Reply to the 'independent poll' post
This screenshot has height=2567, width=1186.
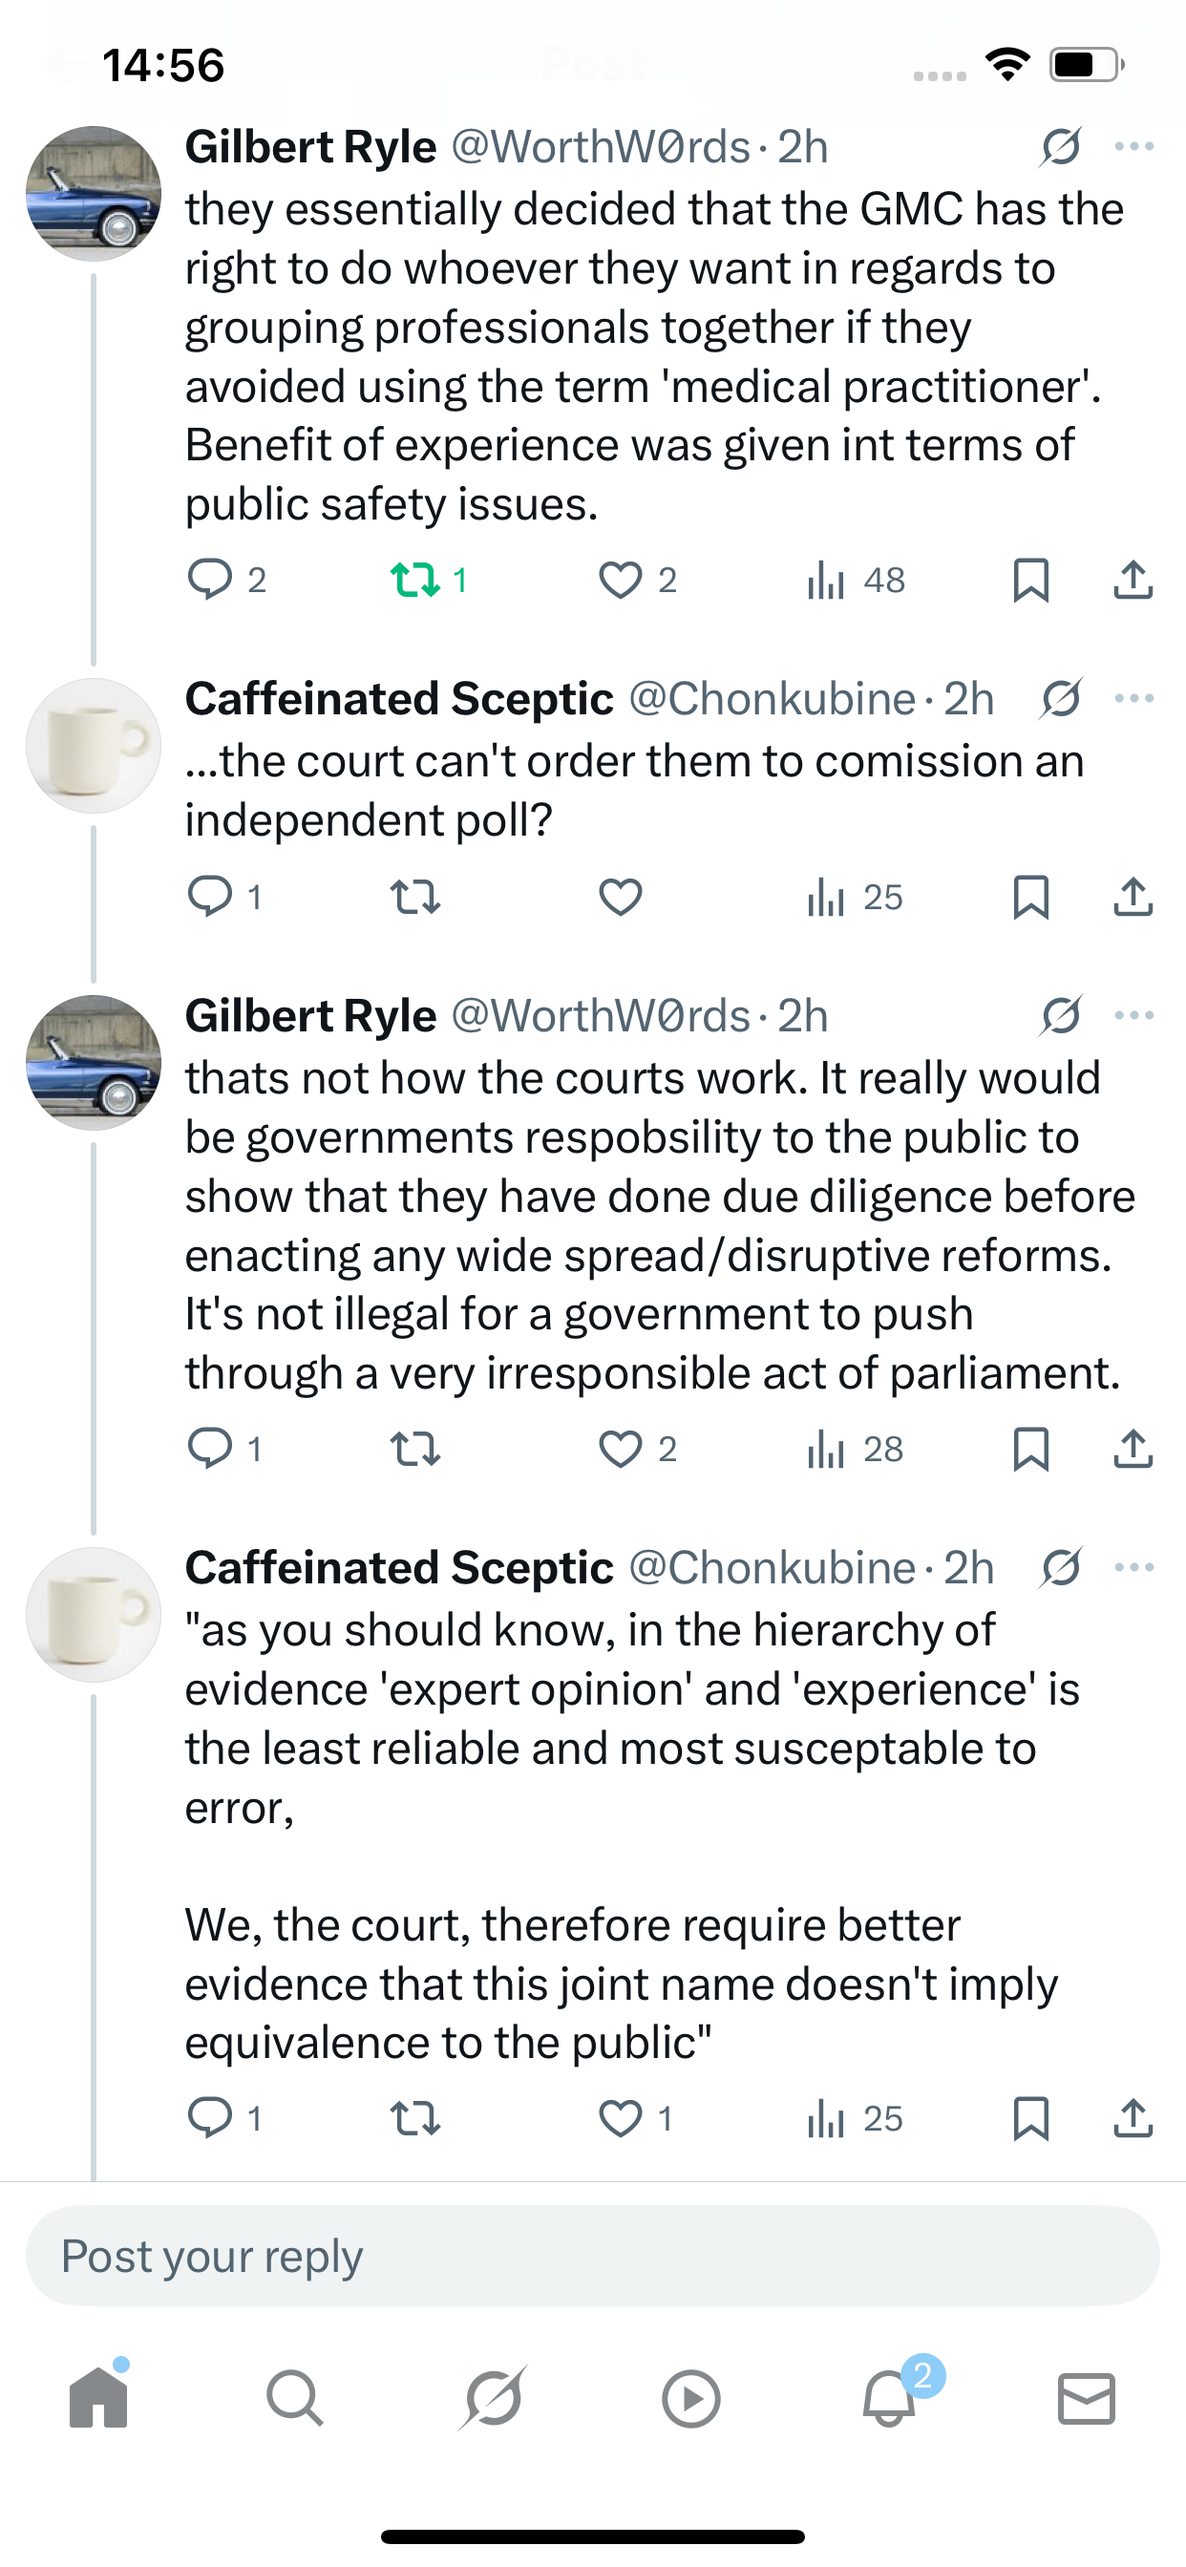210,897
